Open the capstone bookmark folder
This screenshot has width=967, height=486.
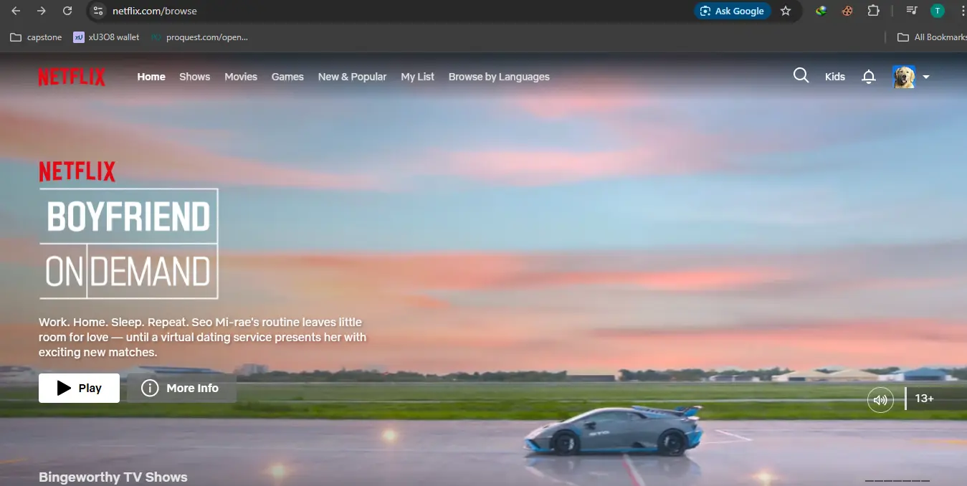(x=36, y=37)
